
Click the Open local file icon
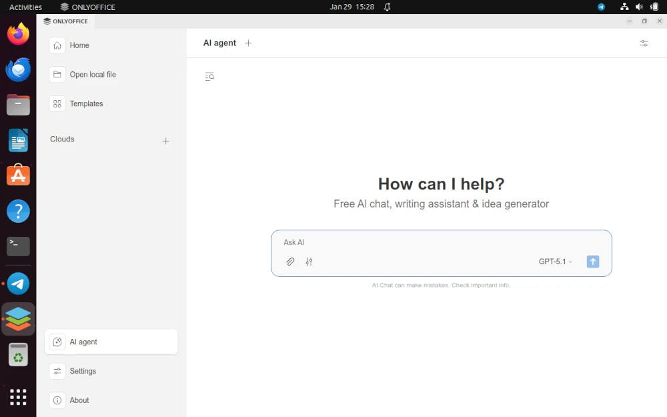56,74
